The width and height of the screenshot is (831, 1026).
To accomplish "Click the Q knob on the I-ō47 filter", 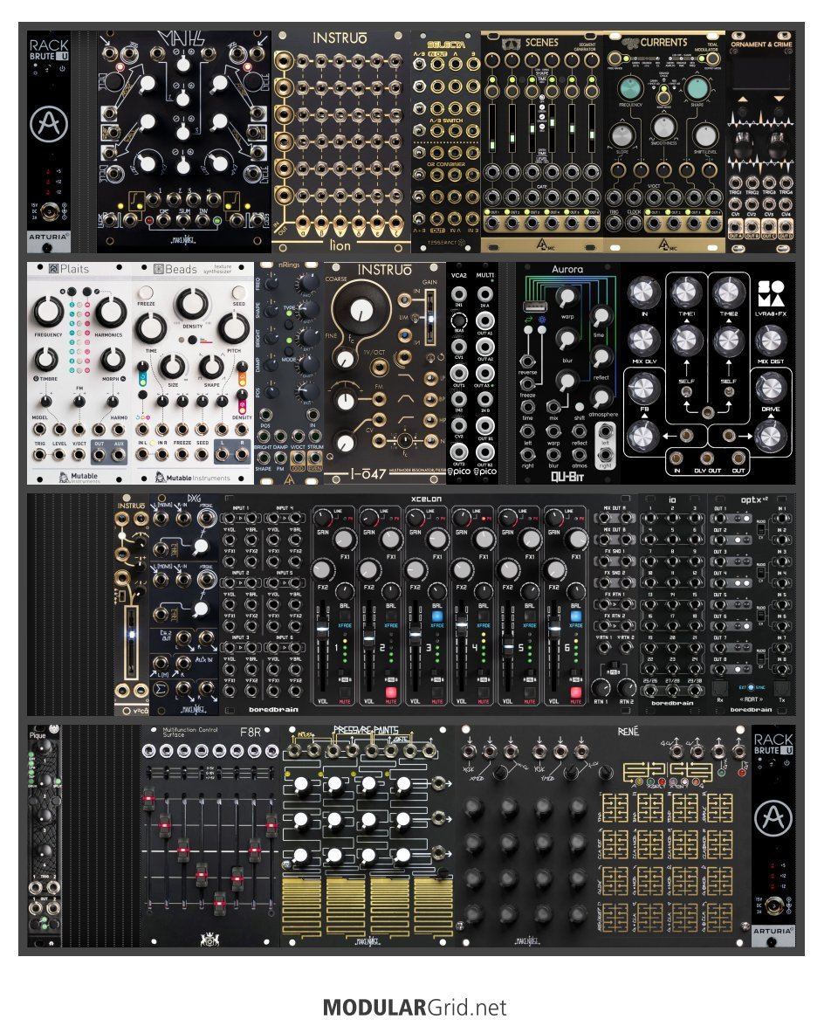I will pos(345,442).
